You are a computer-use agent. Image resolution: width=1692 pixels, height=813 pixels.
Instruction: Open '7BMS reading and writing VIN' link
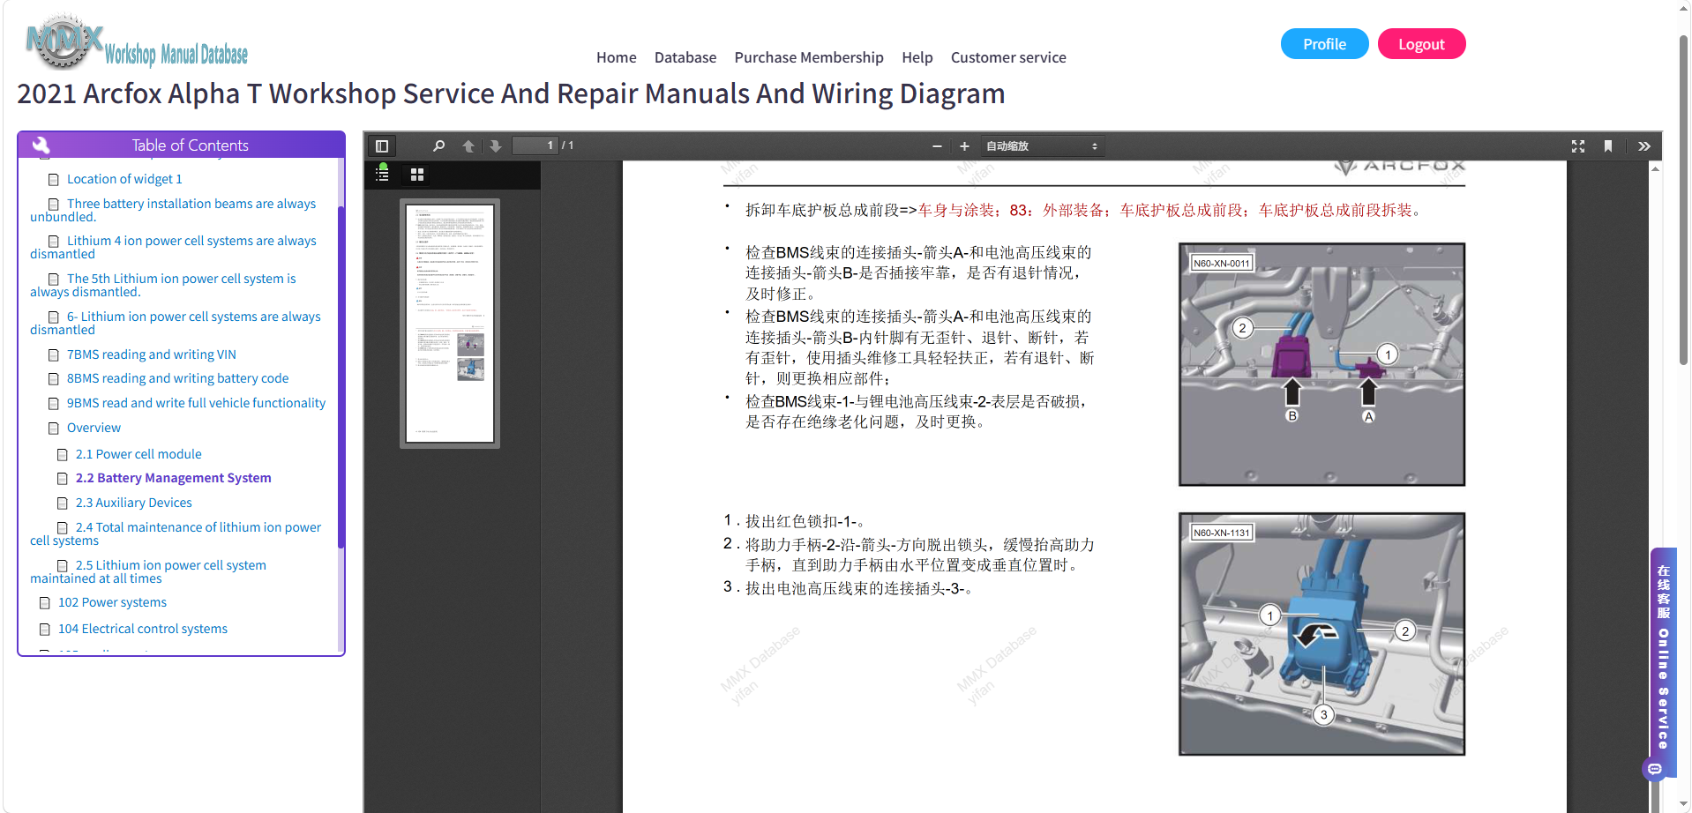[152, 354]
